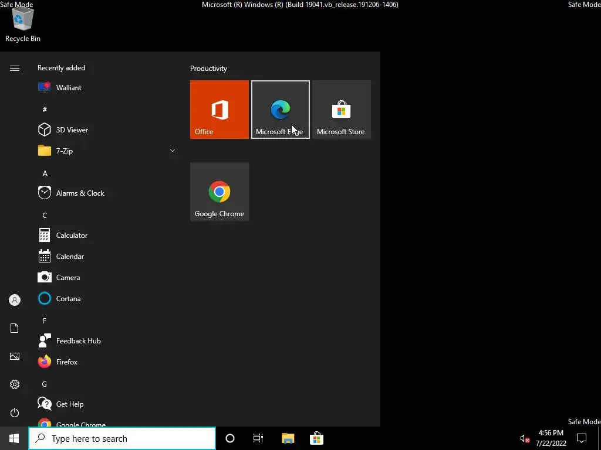The image size is (601, 450).
Task: Click the 'A' letter header
Action: (45, 173)
